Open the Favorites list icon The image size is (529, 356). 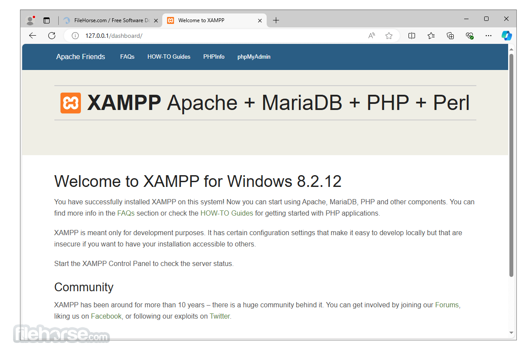(431, 36)
